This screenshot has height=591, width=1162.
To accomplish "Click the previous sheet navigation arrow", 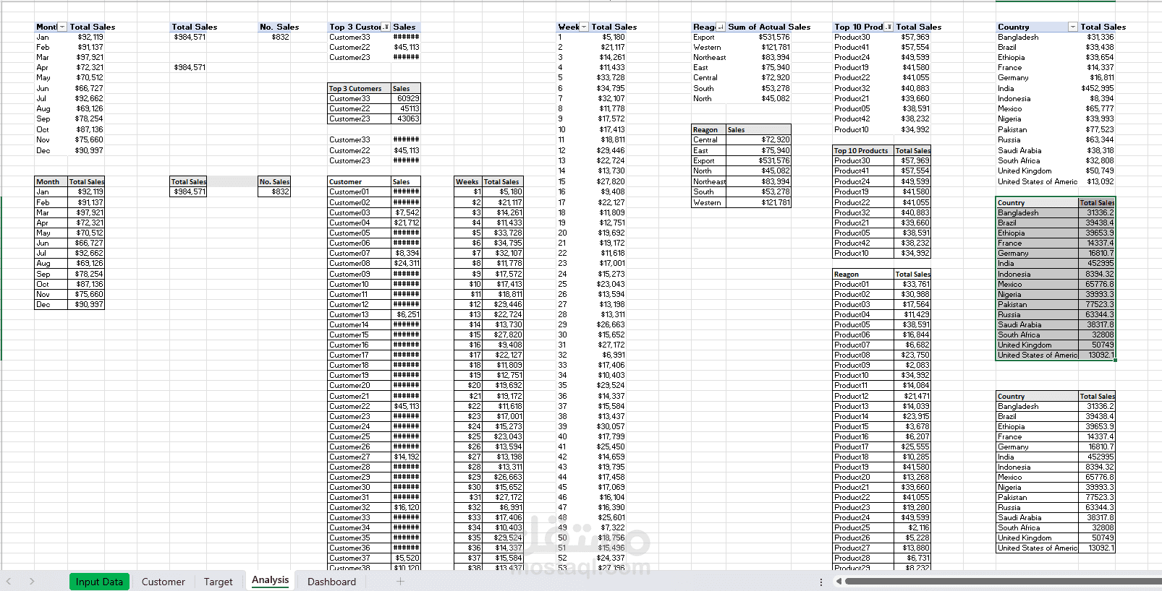I will (9, 581).
